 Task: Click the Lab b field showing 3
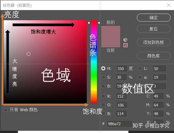[x=160, y=86]
